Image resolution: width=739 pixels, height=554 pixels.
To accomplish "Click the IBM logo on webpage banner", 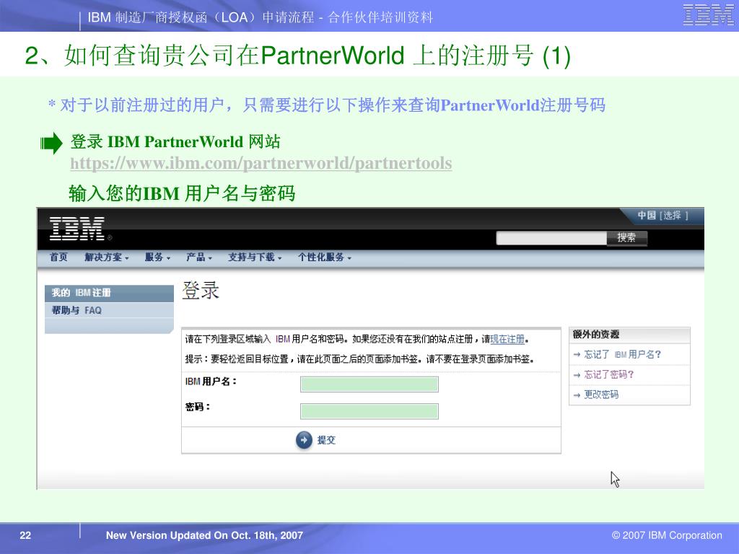I will pos(77,229).
